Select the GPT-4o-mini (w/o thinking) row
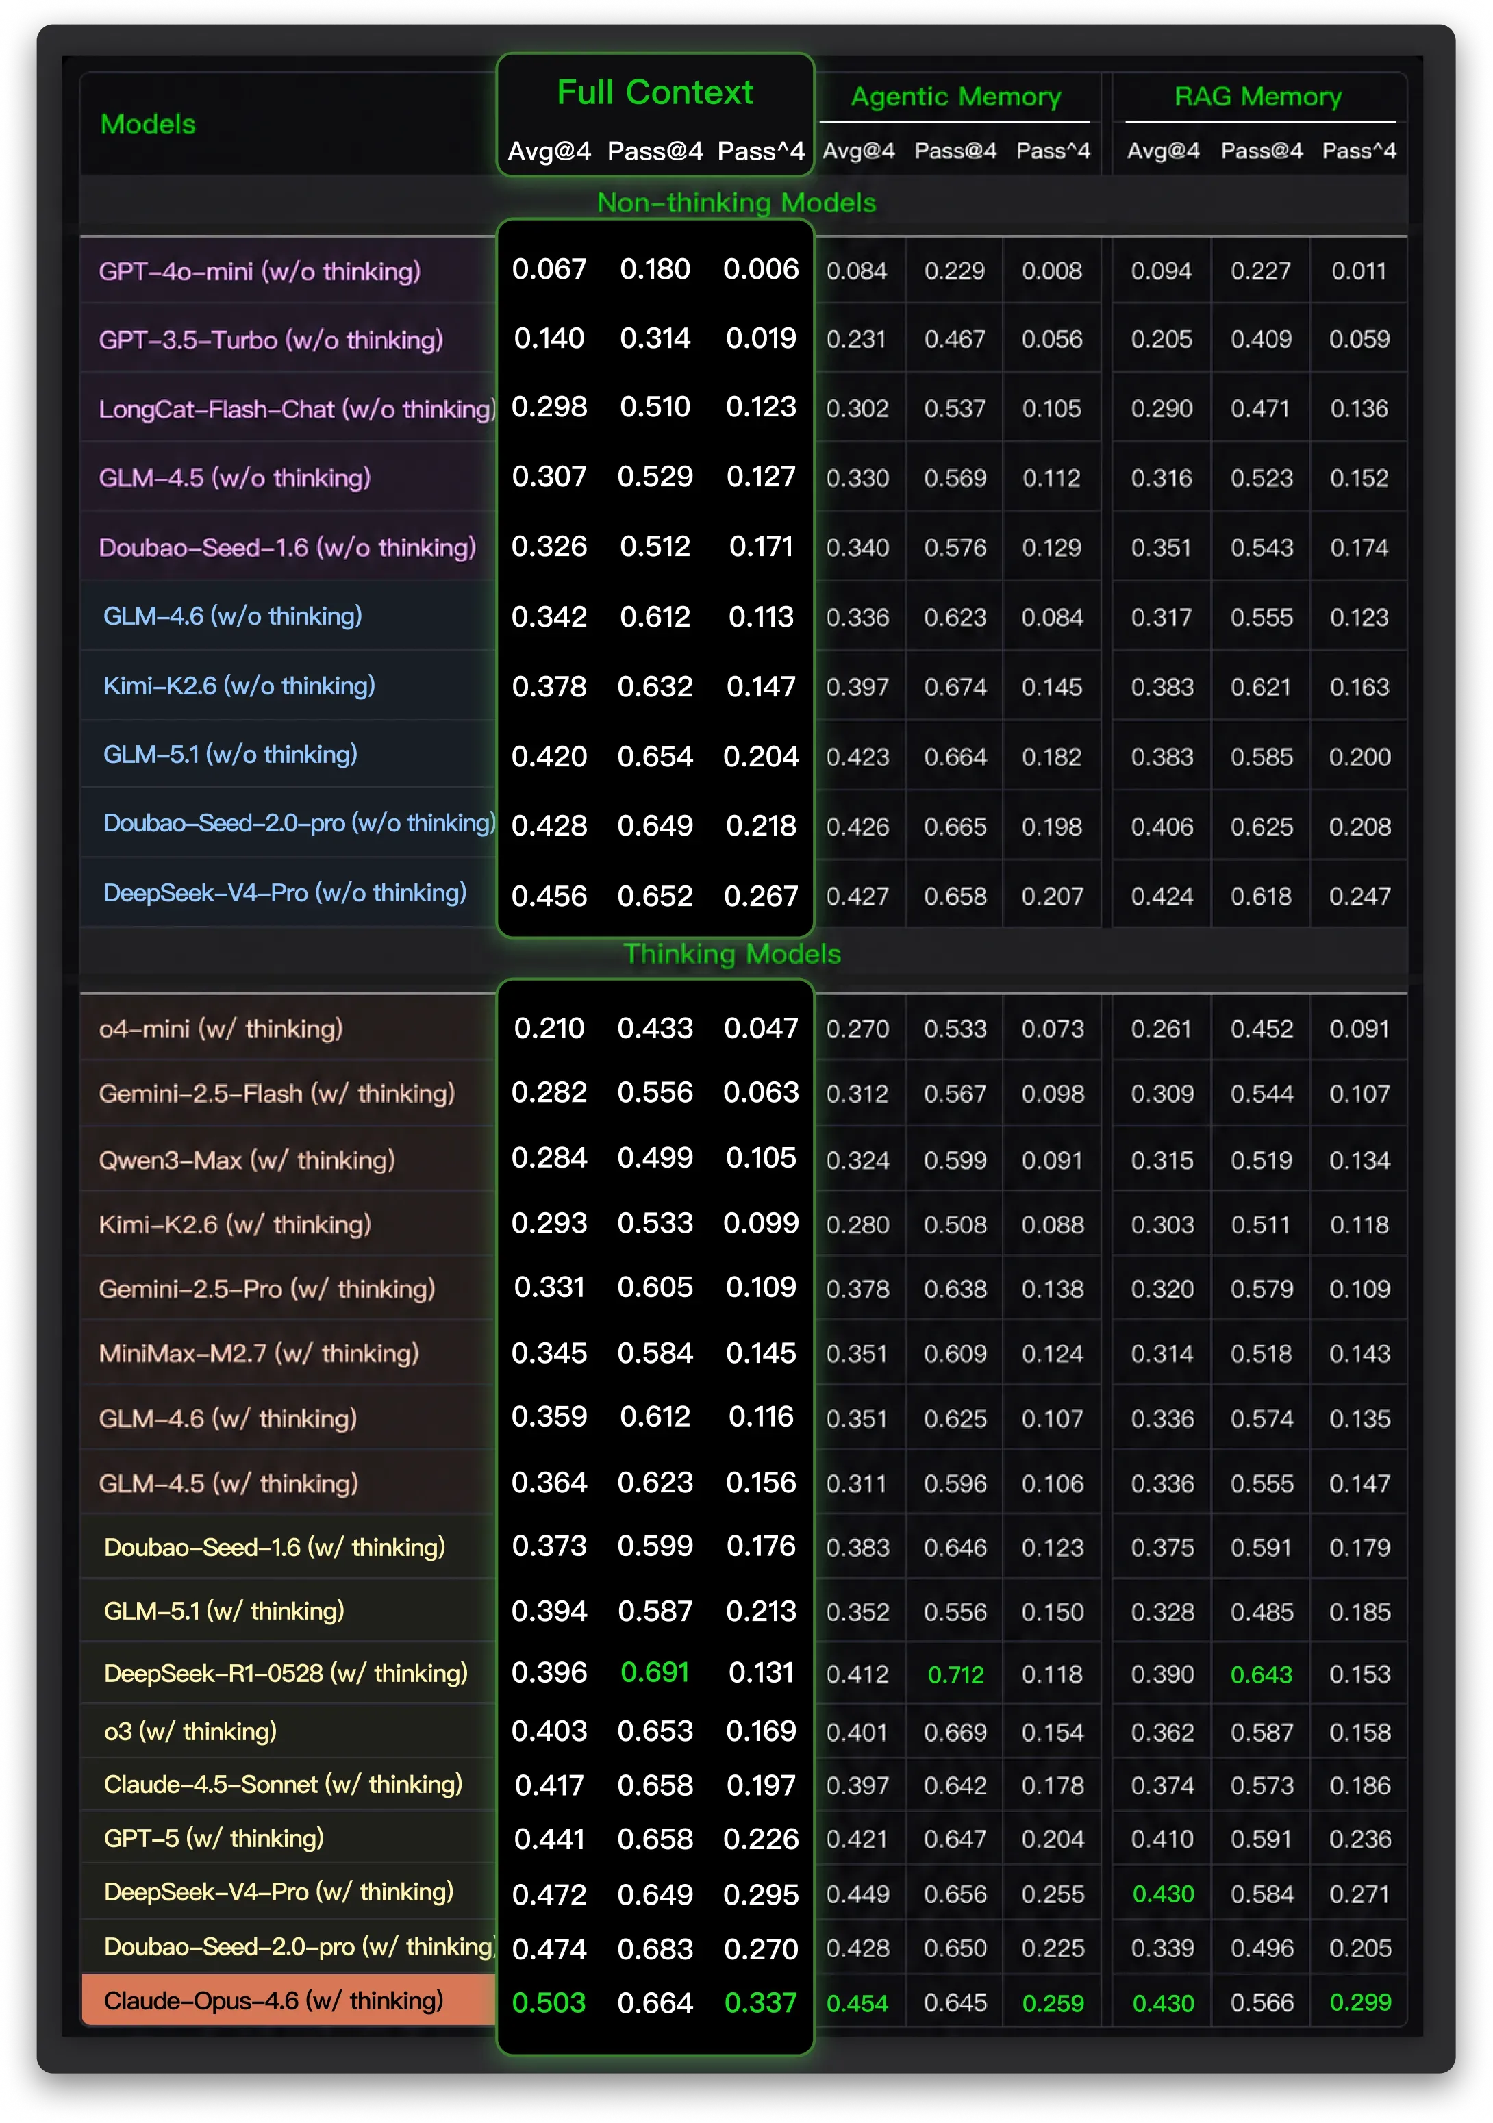1493x2123 pixels. pyautogui.click(x=743, y=270)
